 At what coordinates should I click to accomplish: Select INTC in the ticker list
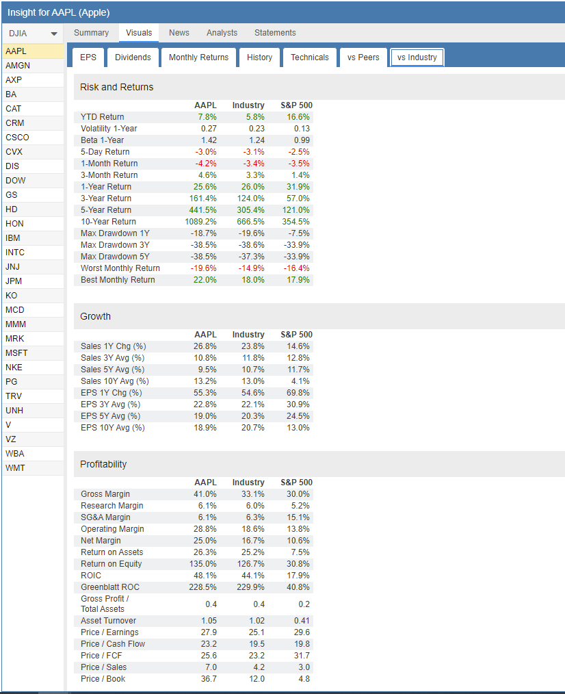33,253
